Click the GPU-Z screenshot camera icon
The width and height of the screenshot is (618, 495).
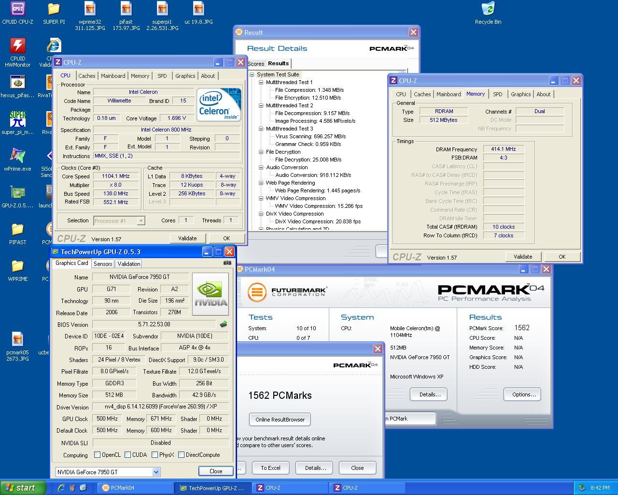(x=227, y=263)
